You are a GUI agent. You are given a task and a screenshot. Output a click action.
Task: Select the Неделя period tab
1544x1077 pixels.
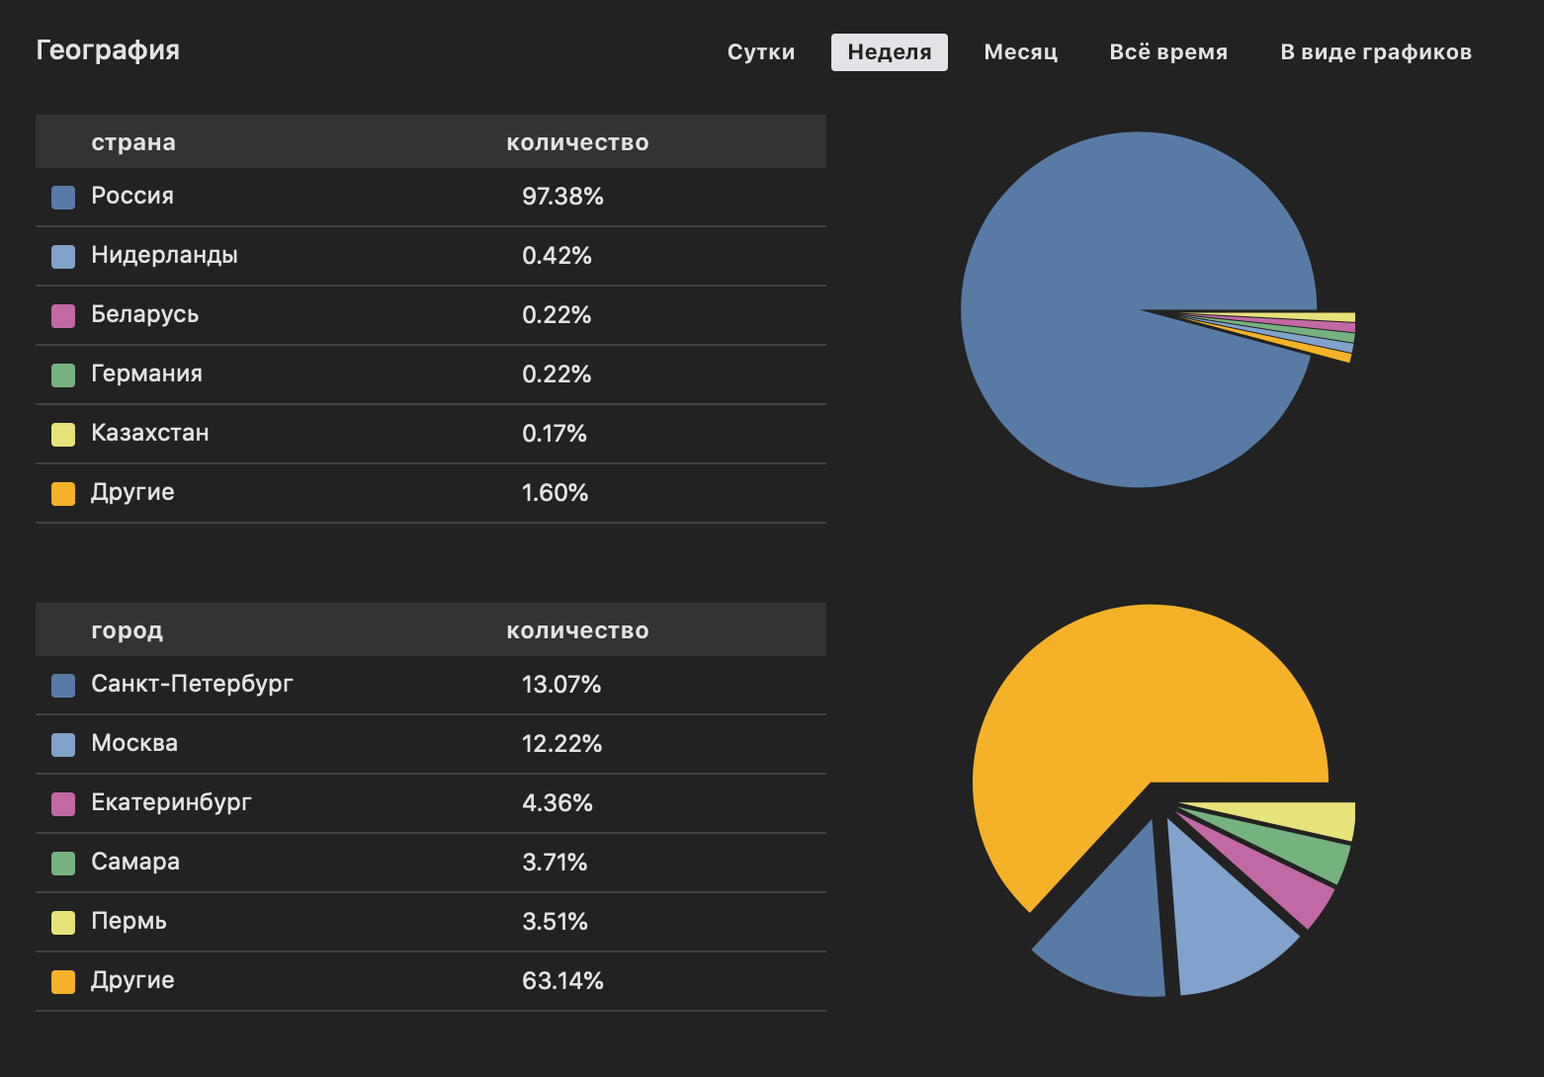(x=889, y=52)
